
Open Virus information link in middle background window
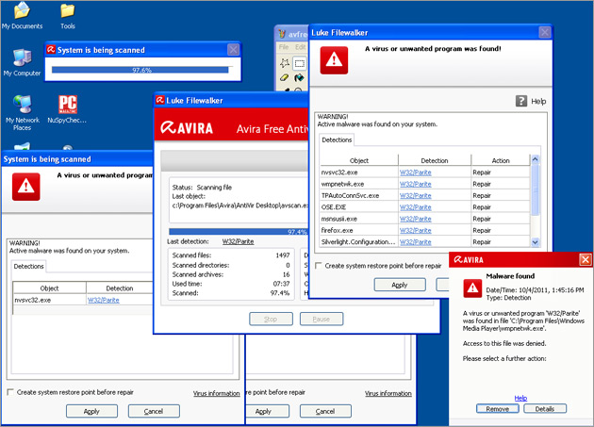[388, 393]
